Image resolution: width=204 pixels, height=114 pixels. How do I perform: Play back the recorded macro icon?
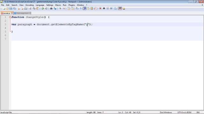point(108,9)
